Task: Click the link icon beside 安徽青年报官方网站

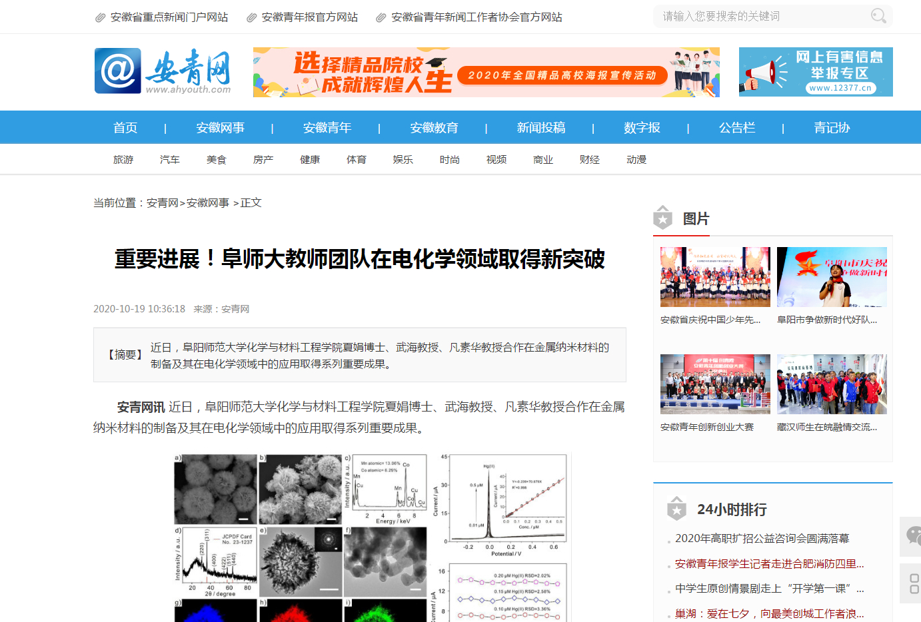Action: coord(251,17)
